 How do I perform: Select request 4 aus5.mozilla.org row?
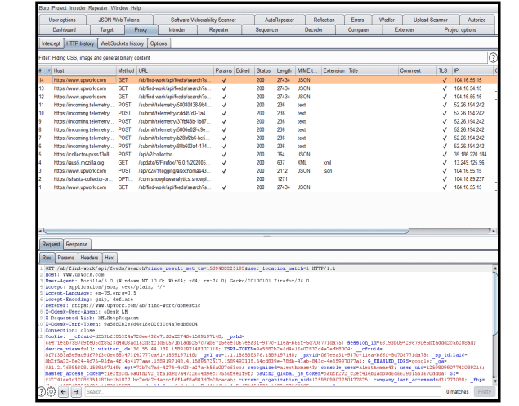(267, 163)
